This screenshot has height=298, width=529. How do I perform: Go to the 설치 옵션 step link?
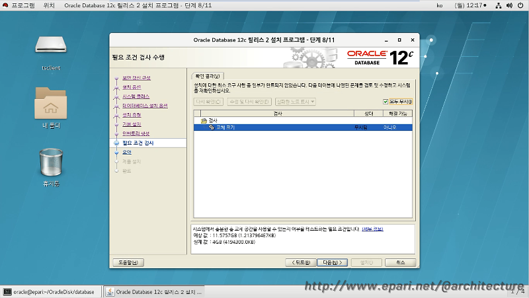pos(132,87)
